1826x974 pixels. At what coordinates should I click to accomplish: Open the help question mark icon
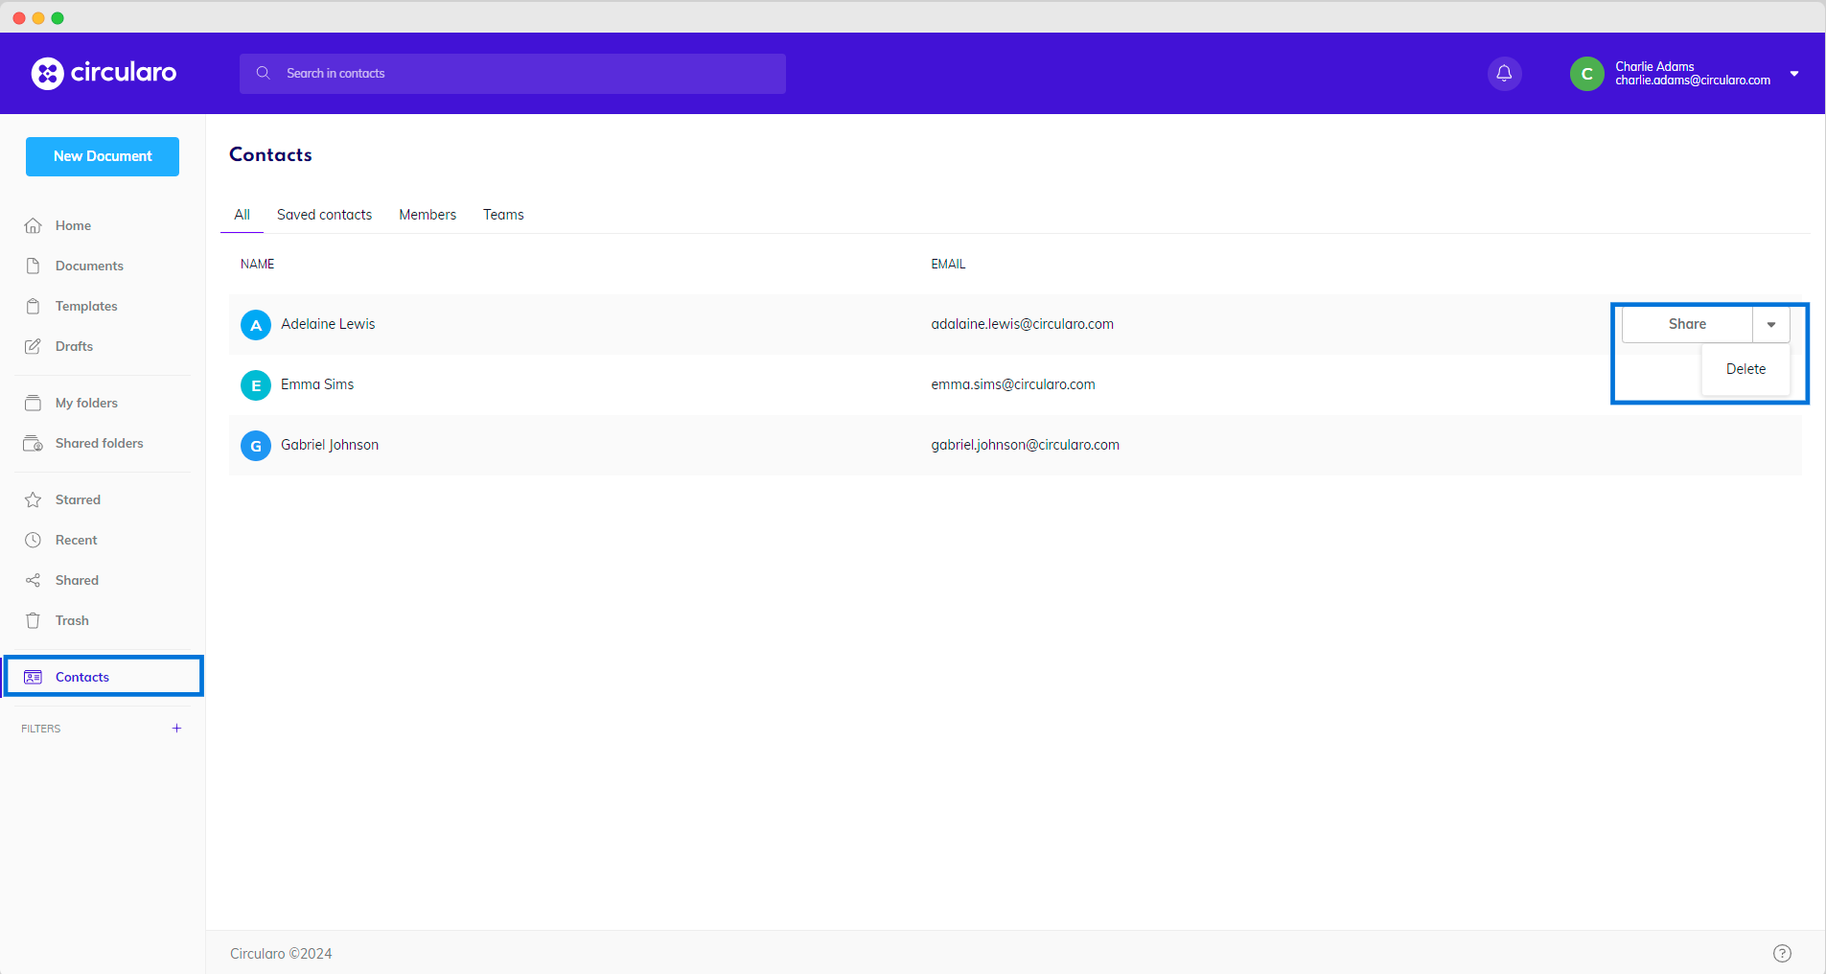1782,953
